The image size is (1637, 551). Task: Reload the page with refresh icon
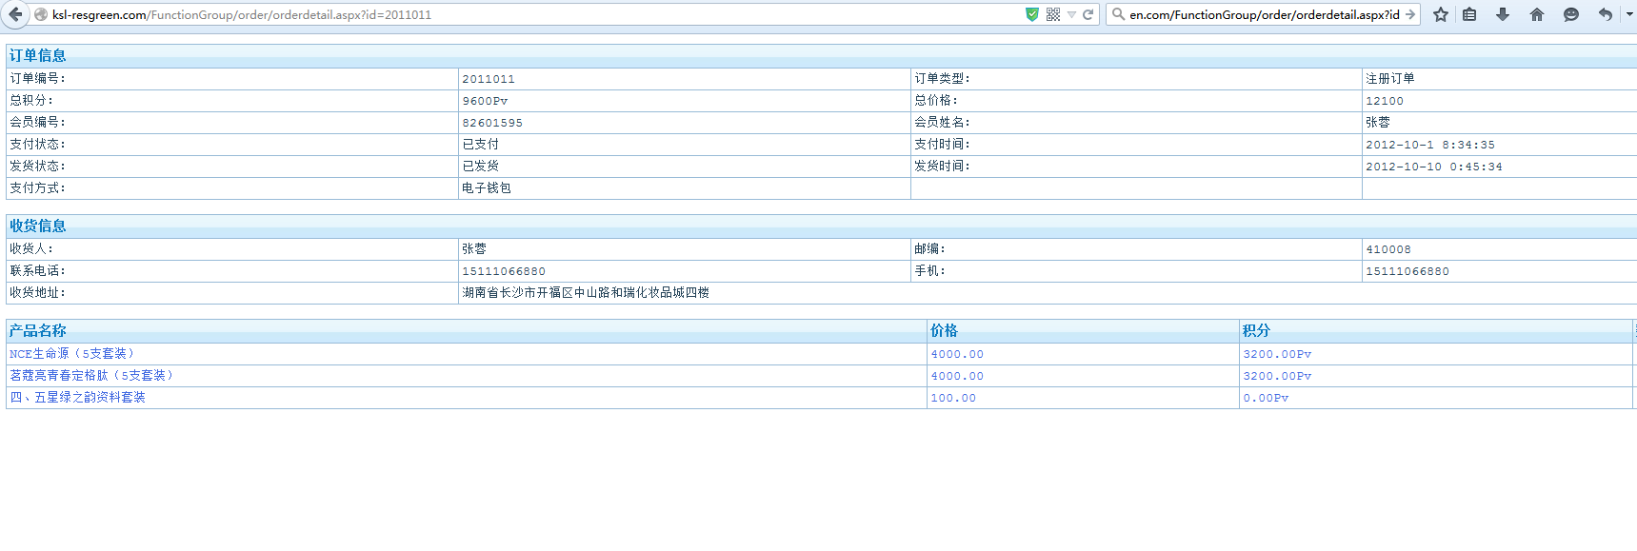(1088, 14)
